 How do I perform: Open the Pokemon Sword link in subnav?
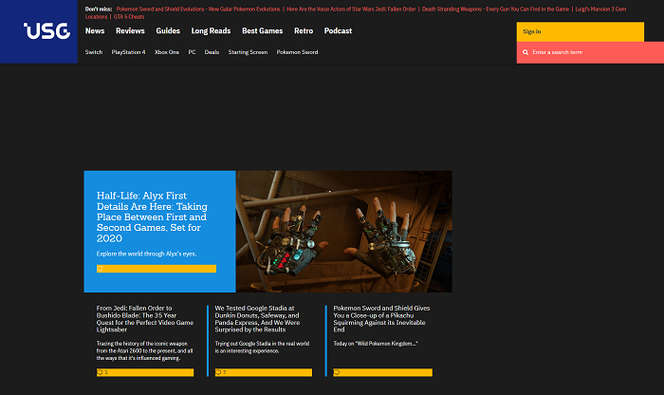297,52
